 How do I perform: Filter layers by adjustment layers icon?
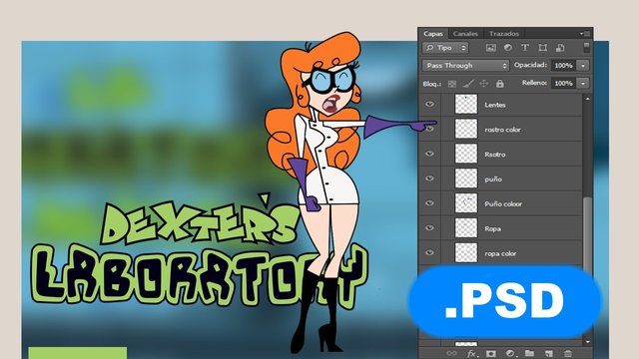[x=508, y=48]
